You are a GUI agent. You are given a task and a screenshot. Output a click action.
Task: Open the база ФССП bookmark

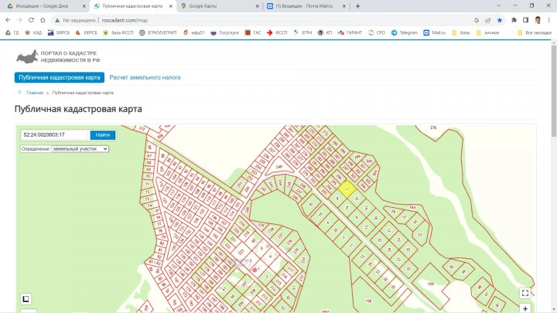tap(118, 32)
